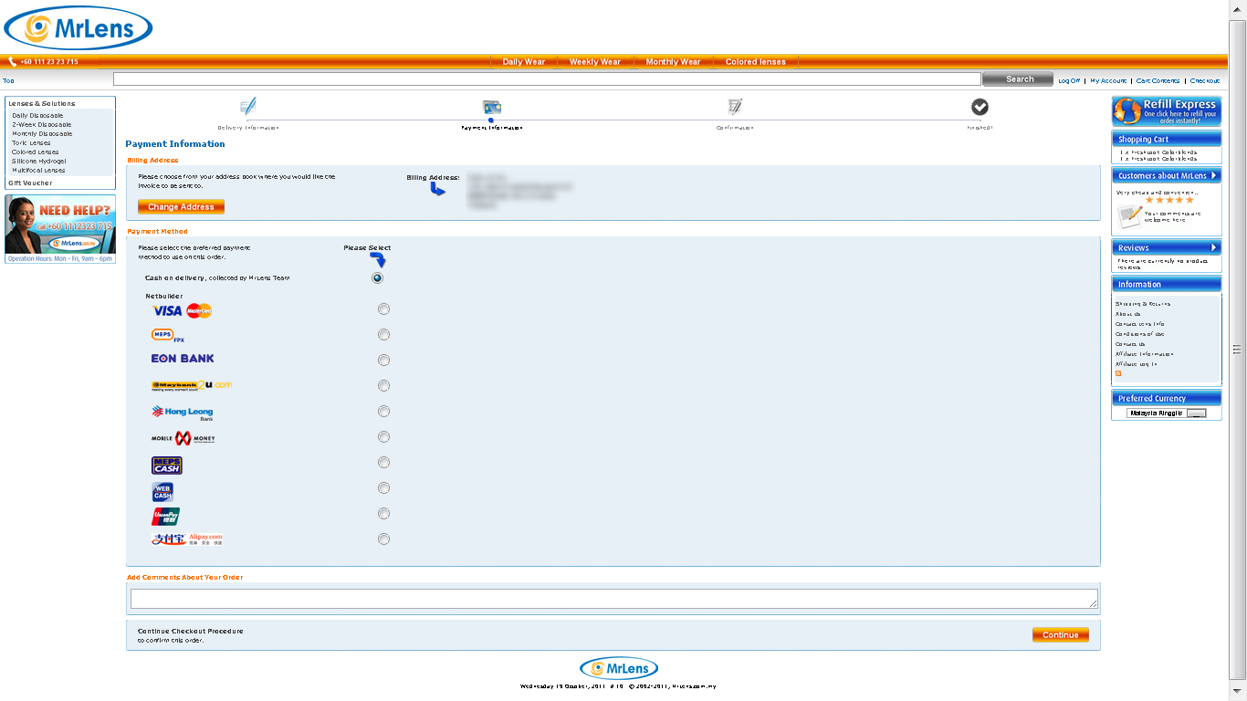This screenshot has height=701, width=1247.
Task: Open Silicone Hydrogel category
Action: [x=38, y=162]
